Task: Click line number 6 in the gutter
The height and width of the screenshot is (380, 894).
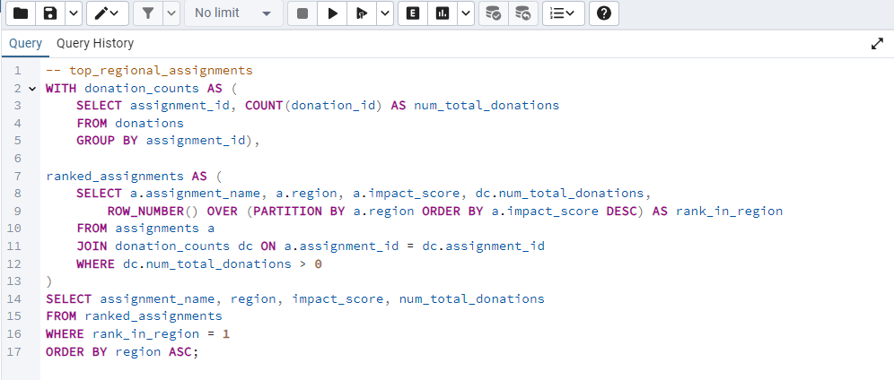Action: click(x=17, y=158)
